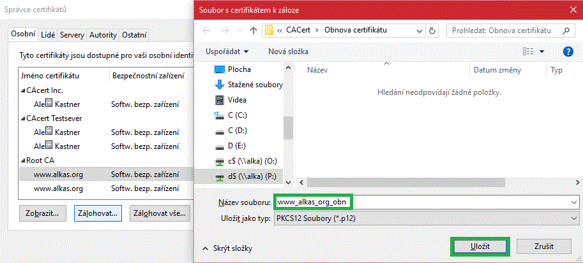Open Stažené soubory folder
The image size is (583, 263).
click(254, 85)
